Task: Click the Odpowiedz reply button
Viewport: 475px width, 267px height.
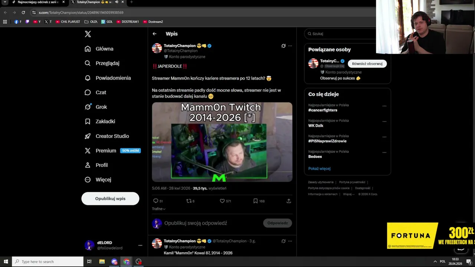Action: (278, 223)
